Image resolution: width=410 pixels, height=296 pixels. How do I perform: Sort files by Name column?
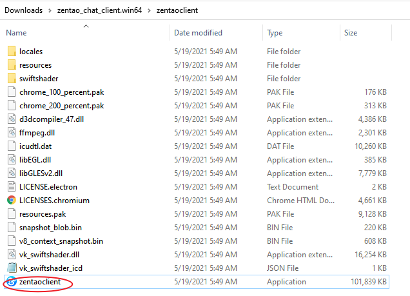coord(17,33)
